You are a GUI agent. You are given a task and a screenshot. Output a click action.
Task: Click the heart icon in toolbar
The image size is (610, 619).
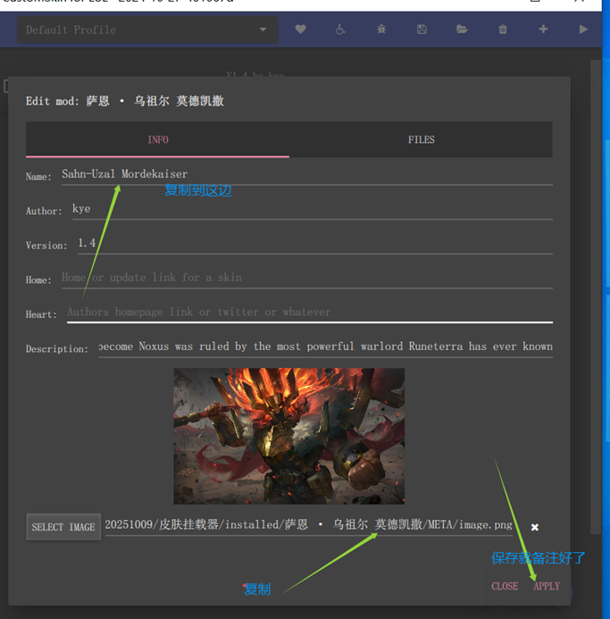click(300, 29)
